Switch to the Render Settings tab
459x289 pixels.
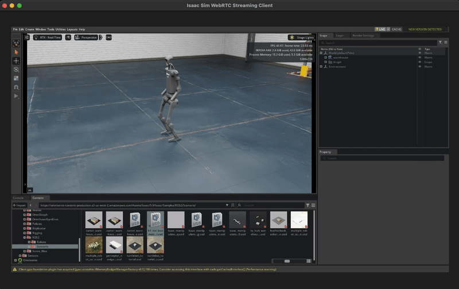tap(363, 35)
